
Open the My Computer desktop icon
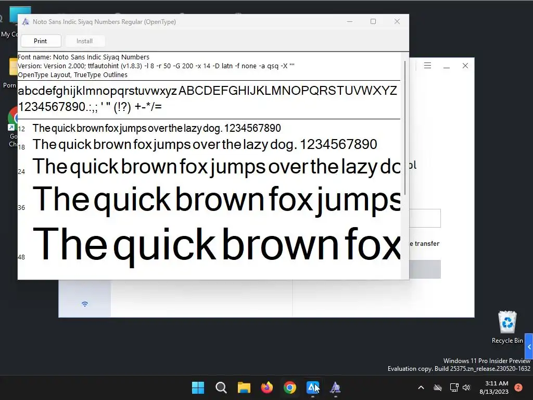pyautogui.click(x=13, y=22)
